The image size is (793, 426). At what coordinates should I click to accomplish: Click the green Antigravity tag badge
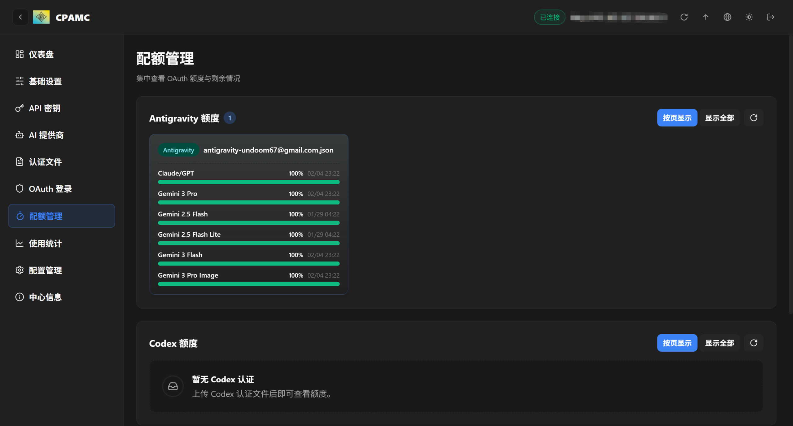(x=178, y=150)
